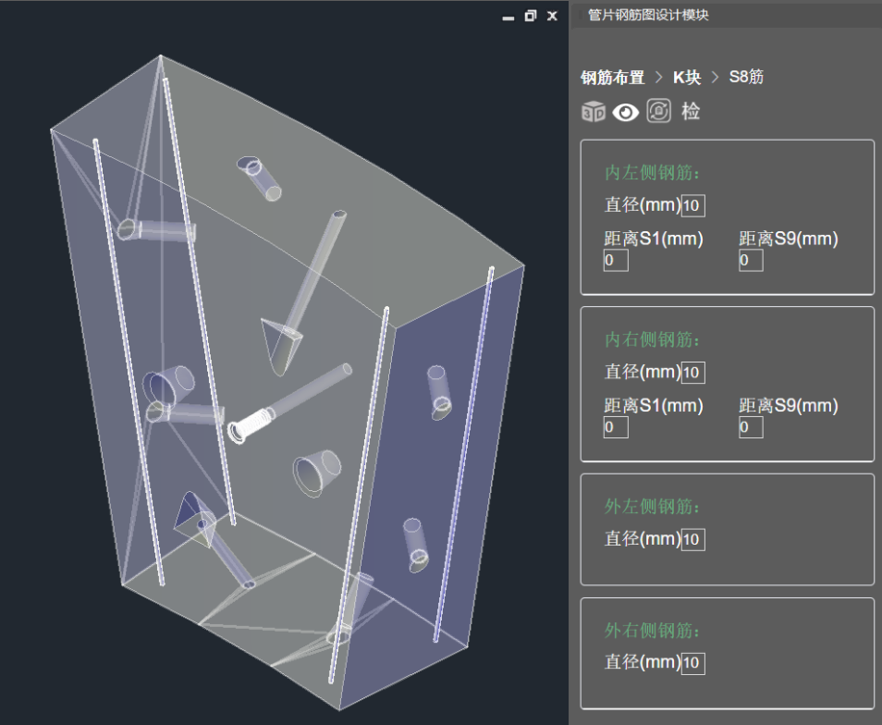The width and height of the screenshot is (882, 725).
Task: Edit 内右侧钢筋 距离S9 field
Action: coord(751,427)
